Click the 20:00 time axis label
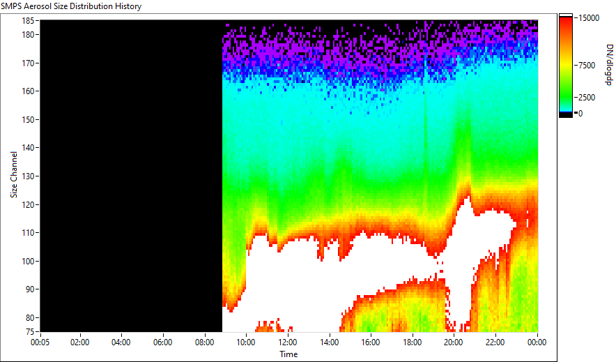 (454, 342)
